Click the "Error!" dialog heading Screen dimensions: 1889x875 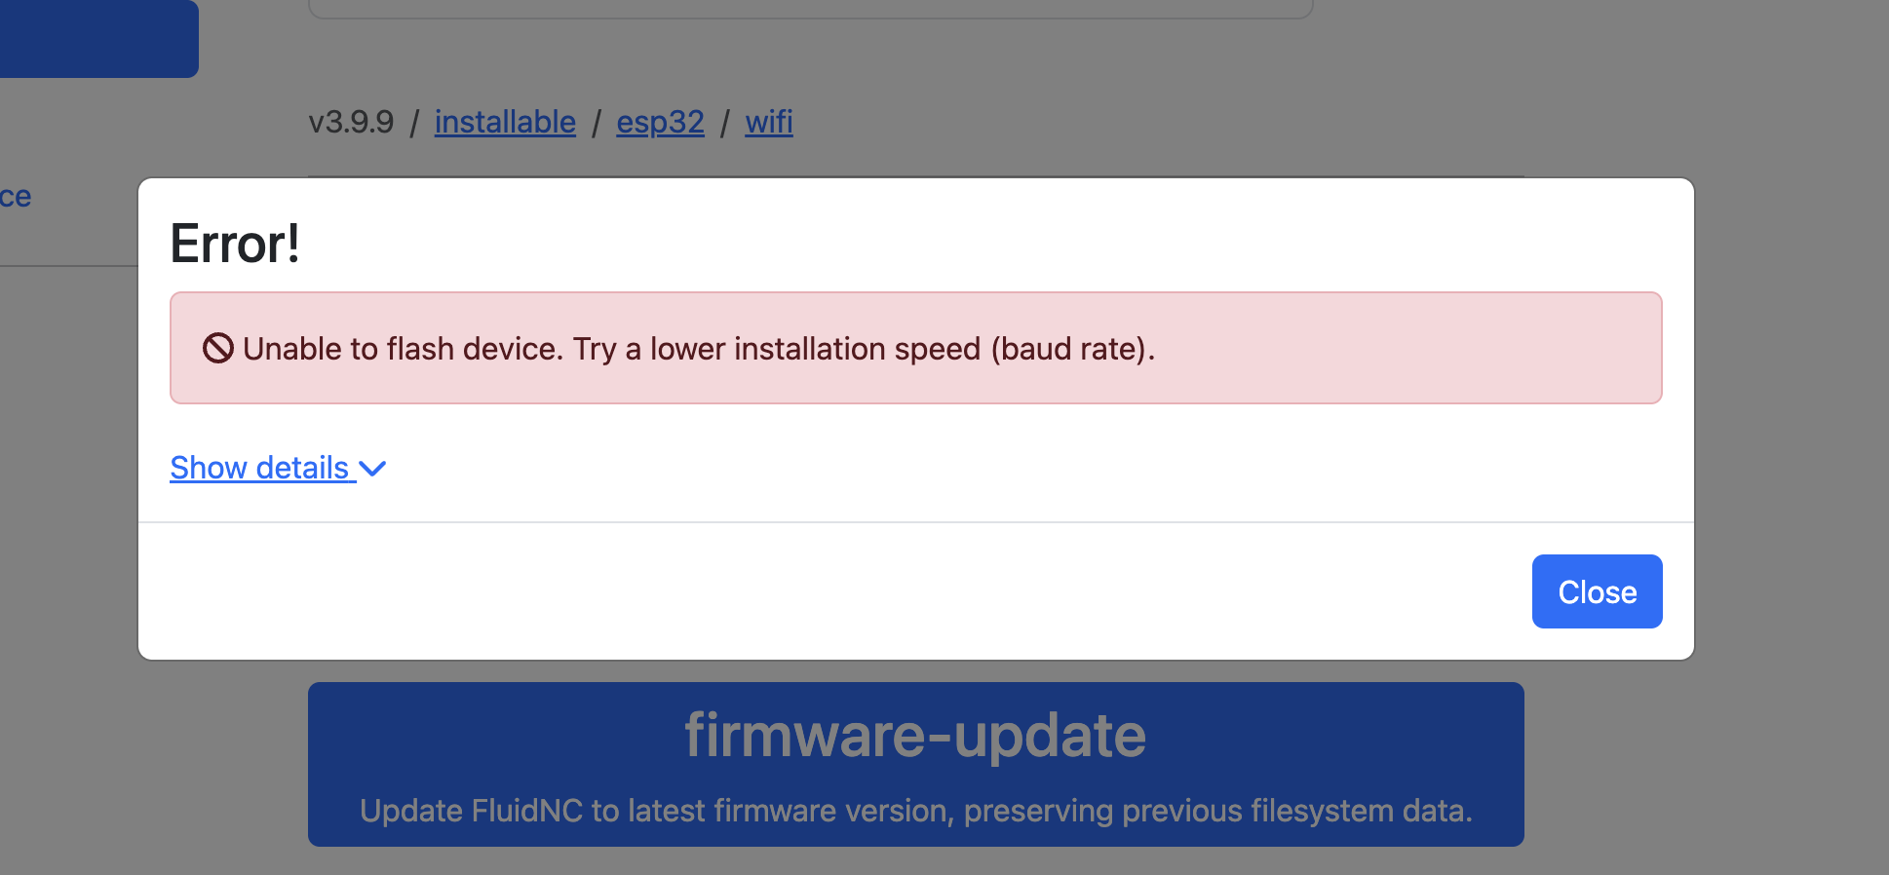pos(235,244)
